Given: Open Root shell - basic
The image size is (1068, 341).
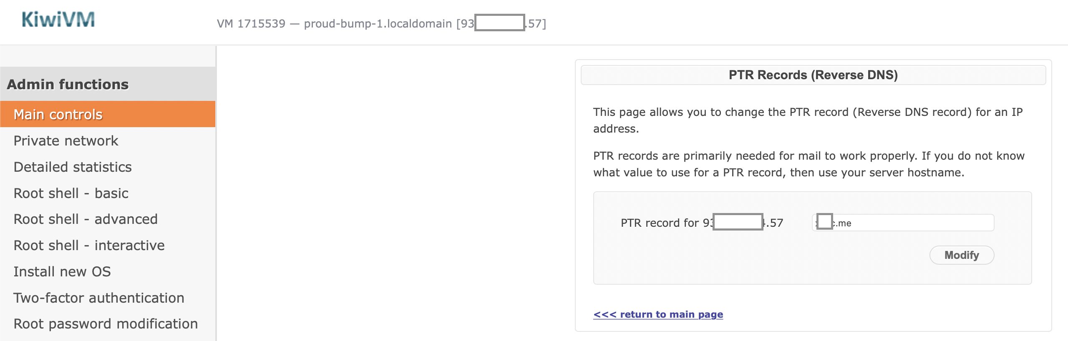Looking at the screenshot, I should [x=71, y=193].
